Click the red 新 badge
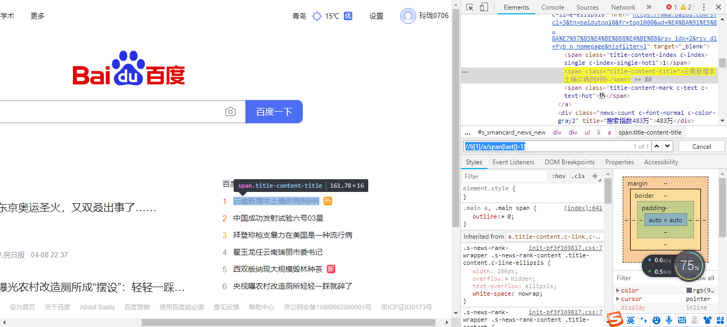The width and height of the screenshot is (727, 327). (x=331, y=269)
